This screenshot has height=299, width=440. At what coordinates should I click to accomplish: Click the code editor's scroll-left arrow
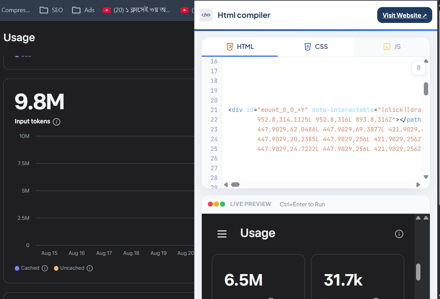(x=226, y=185)
